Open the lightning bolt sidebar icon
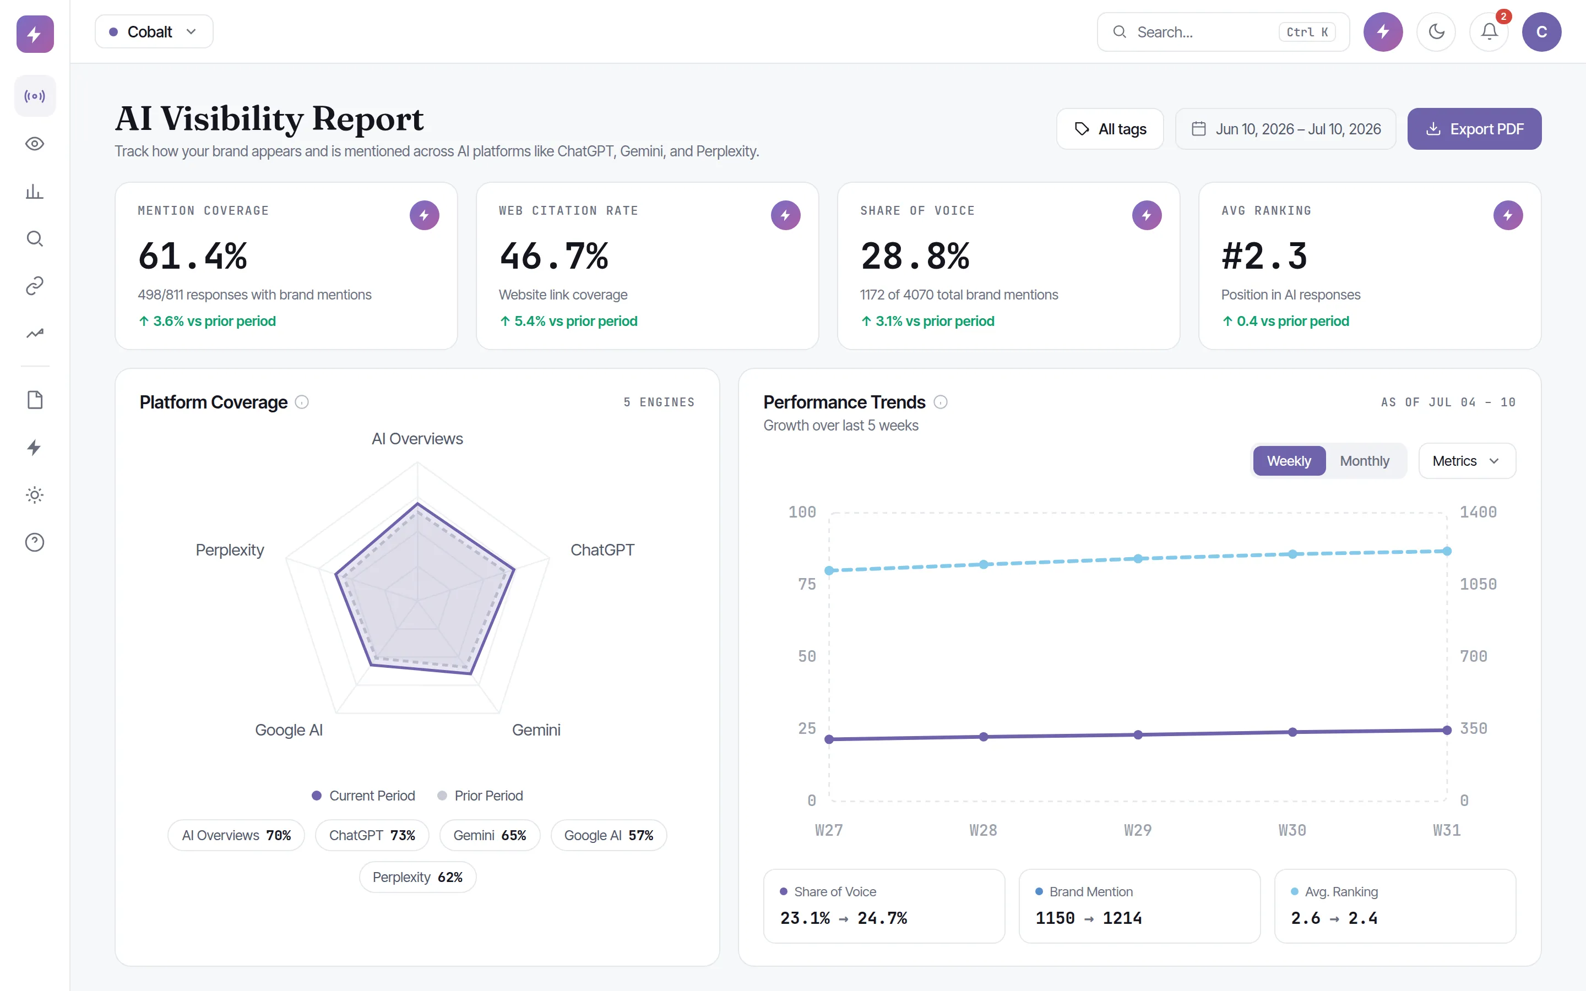The width and height of the screenshot is (1586, 991). [x=35, y=448]
